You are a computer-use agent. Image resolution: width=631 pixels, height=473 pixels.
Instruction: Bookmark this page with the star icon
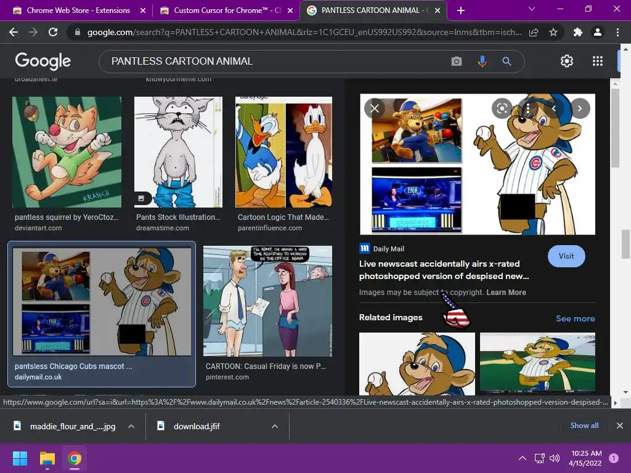(553, 32)
